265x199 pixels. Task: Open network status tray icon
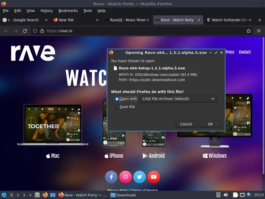242,195
